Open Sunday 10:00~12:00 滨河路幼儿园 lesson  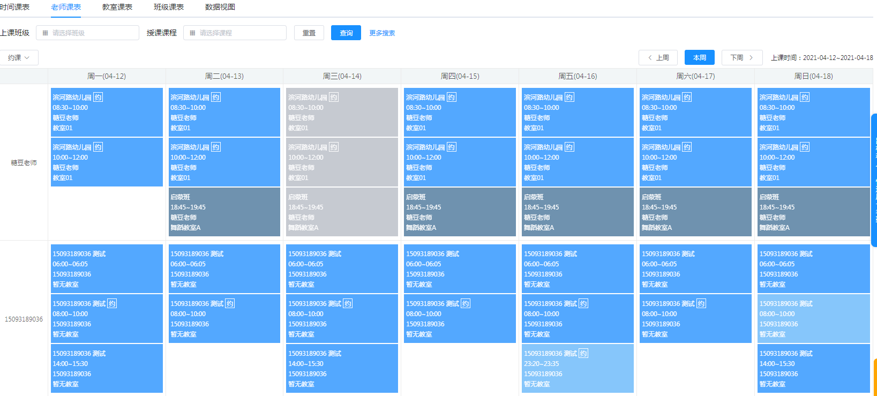coord(814,162)
